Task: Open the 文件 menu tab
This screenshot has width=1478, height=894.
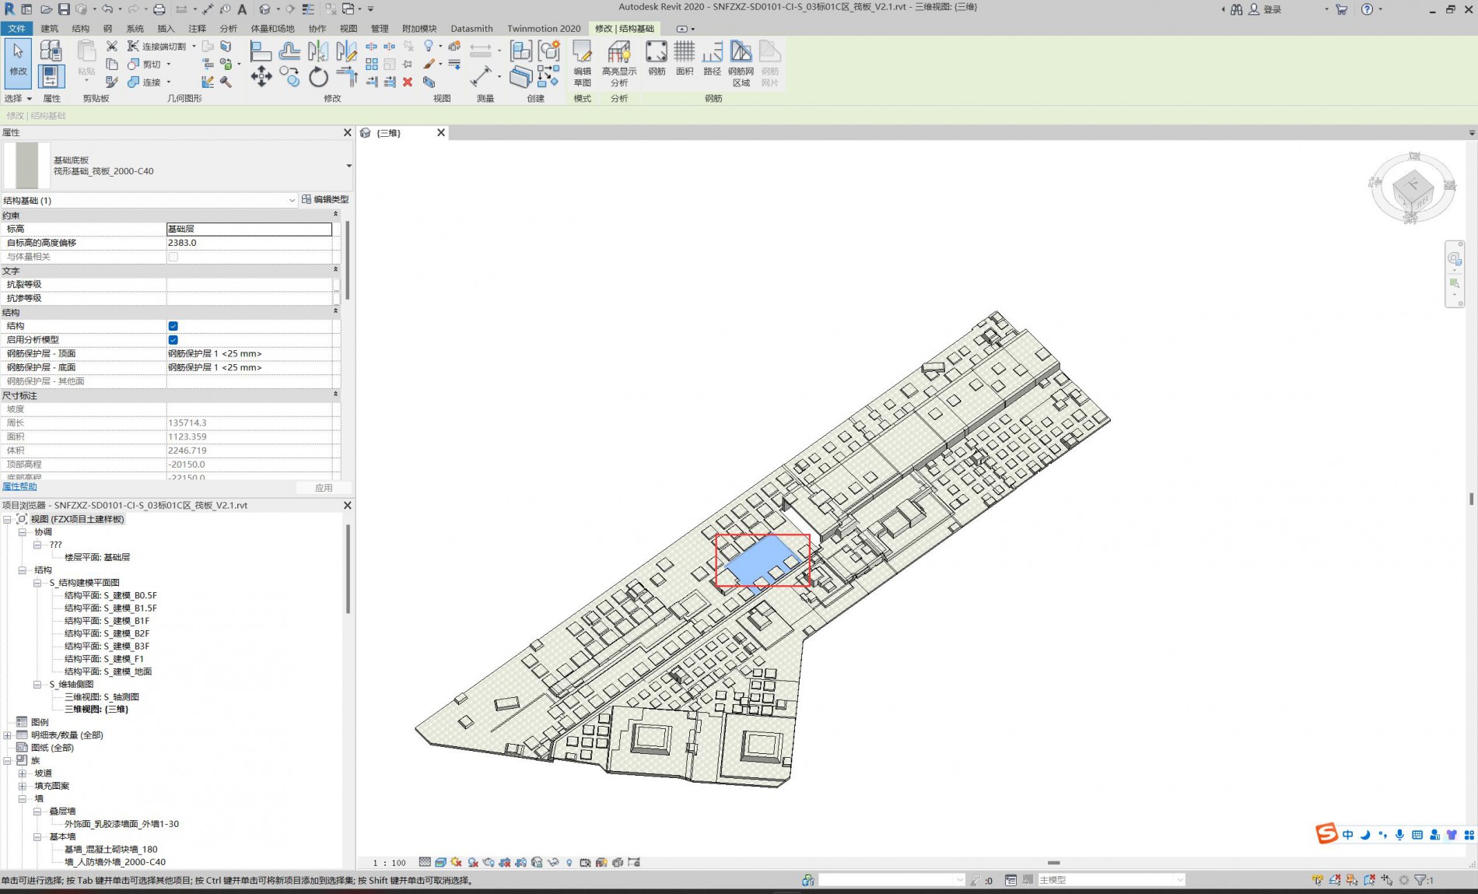Action: click(16, 29)
